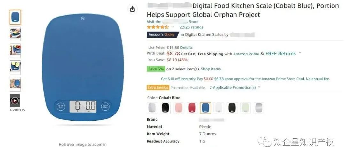
Task: Click the Shop items link
Action: [x=211, y=69]
